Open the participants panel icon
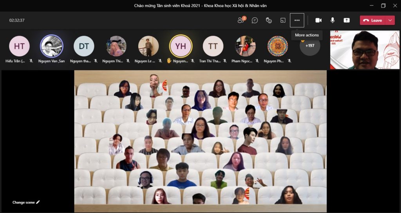Screen dimensions: 401x213 point(241,20)
